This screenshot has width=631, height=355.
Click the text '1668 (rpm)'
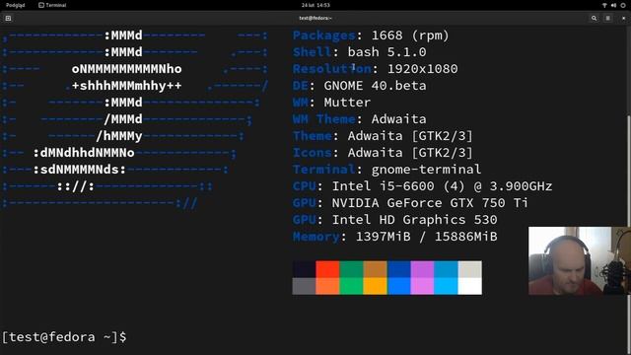click(410, 35)
